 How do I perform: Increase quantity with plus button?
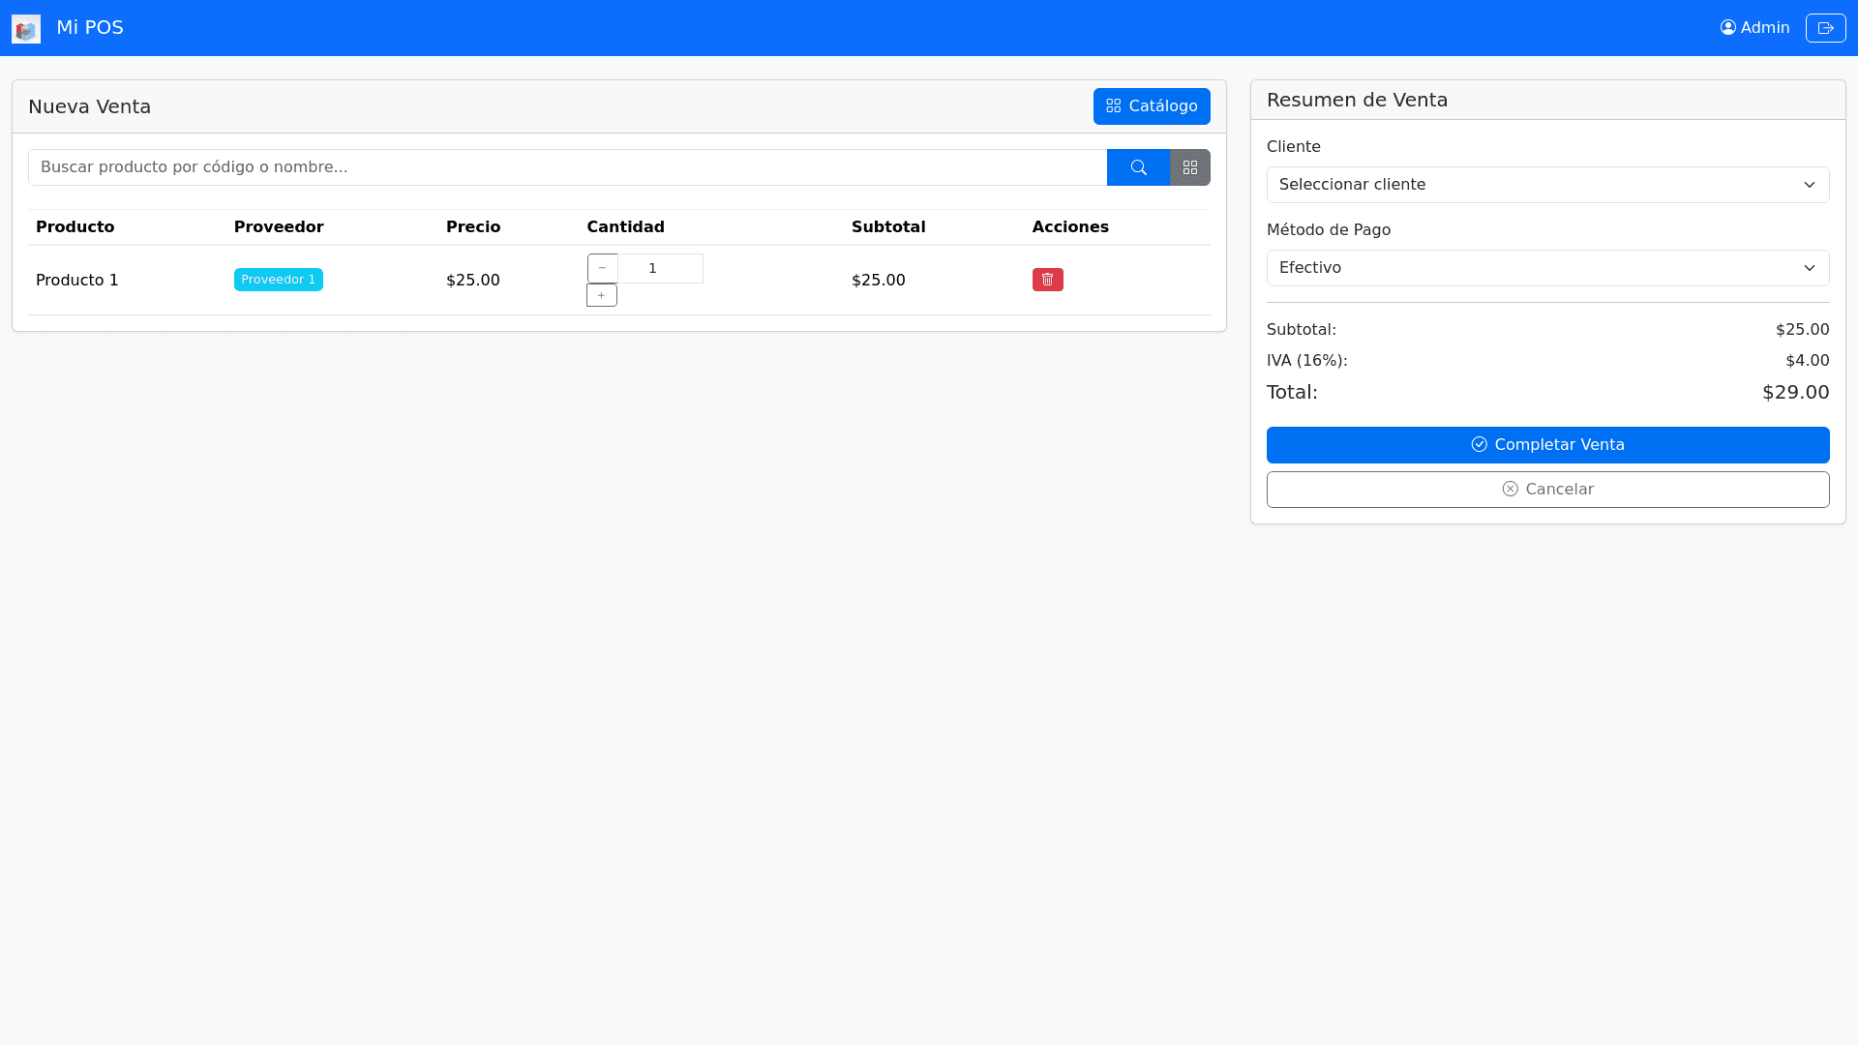[601, 295]
